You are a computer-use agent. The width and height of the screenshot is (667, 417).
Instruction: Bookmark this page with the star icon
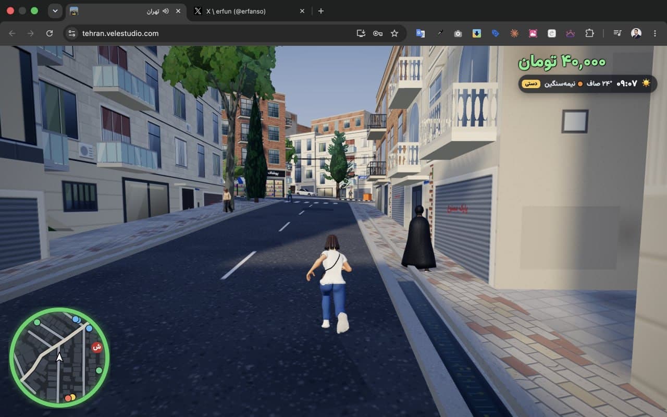coord(394,33)
